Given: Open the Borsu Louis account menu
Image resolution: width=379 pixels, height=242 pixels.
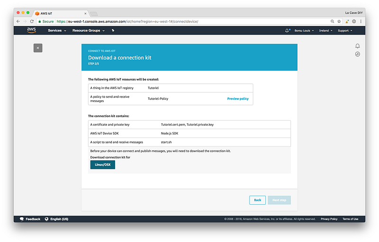Looking at the screenshot, I should [304, 31].
